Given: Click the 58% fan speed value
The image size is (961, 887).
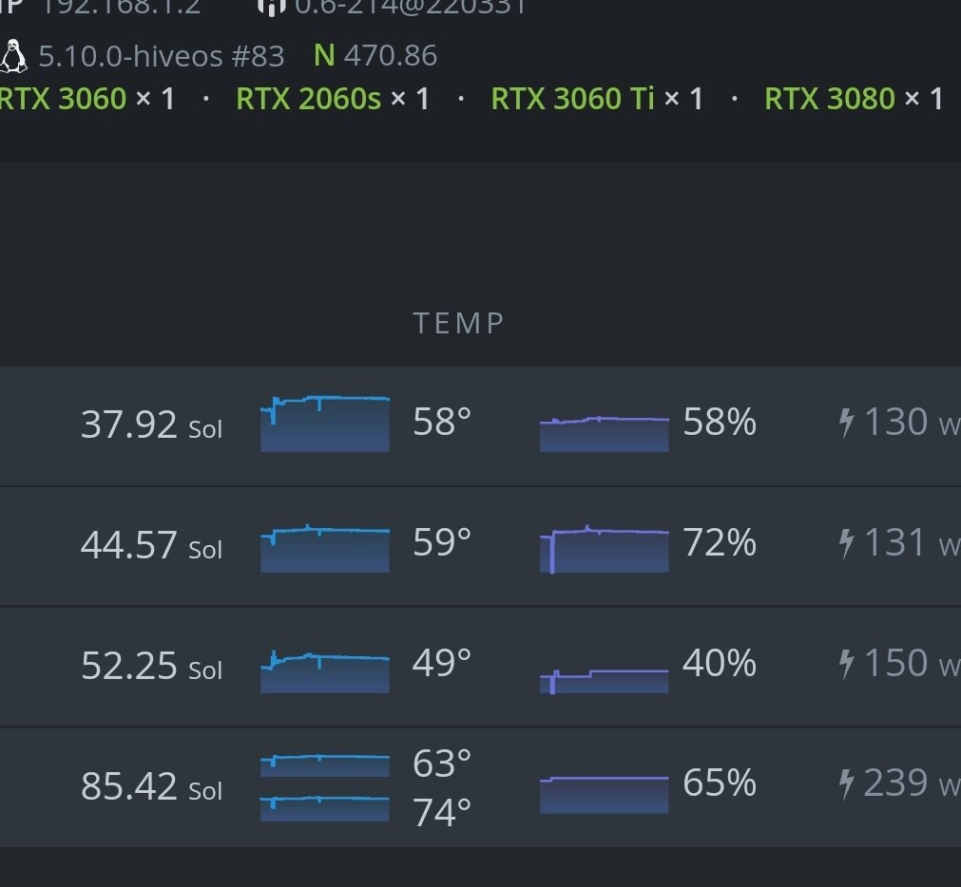Looking at the screenshot, I should (720, 422).
